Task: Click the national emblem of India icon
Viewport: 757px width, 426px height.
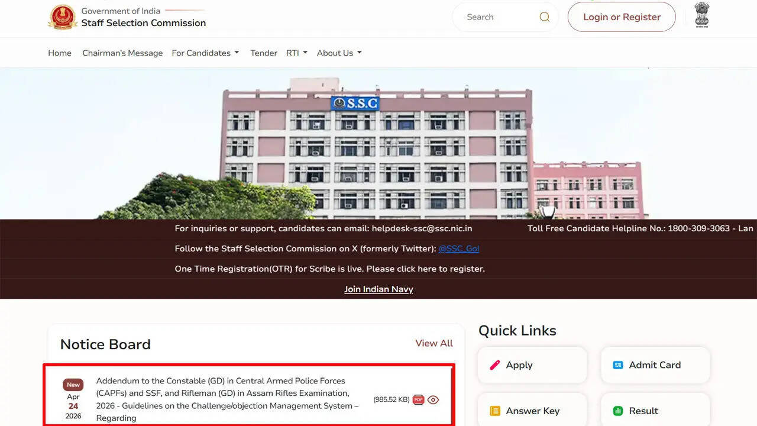Action: pos(701,15)
